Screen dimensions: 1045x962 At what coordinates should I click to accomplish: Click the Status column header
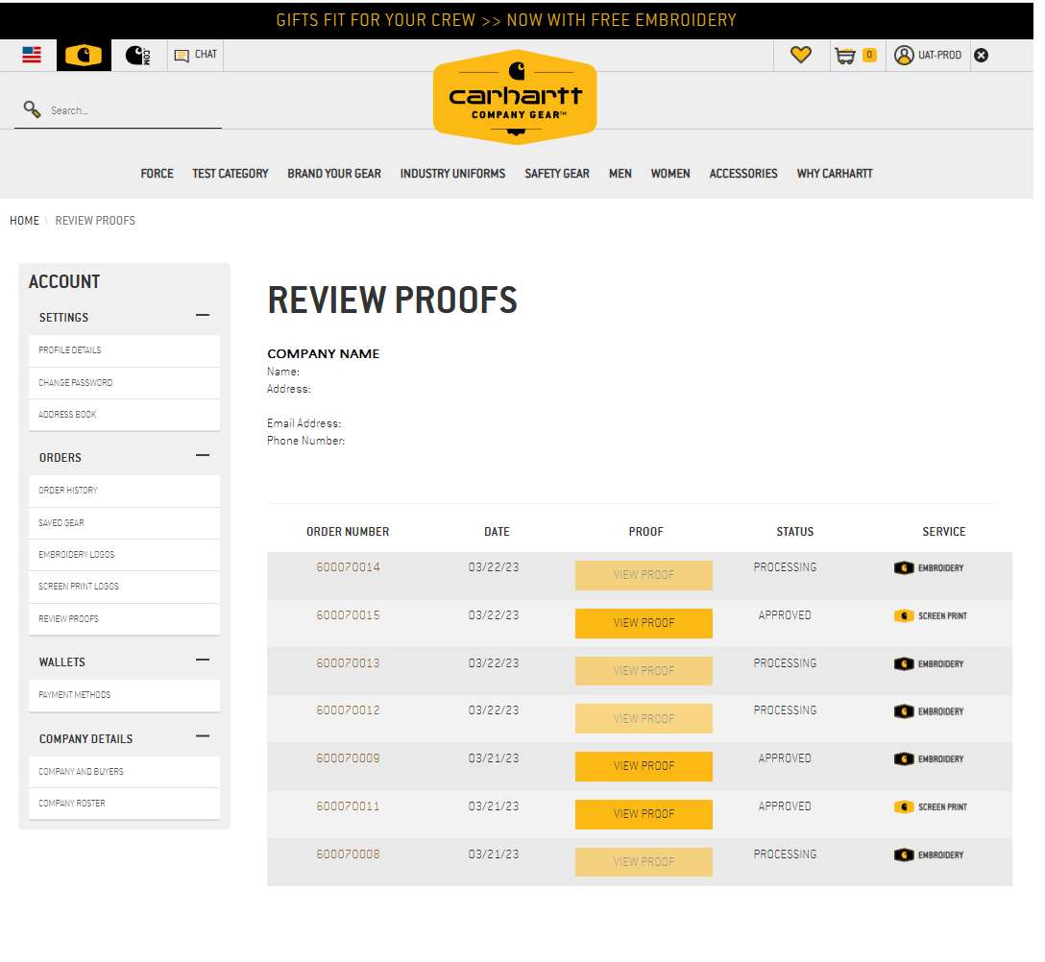[794, 532]
